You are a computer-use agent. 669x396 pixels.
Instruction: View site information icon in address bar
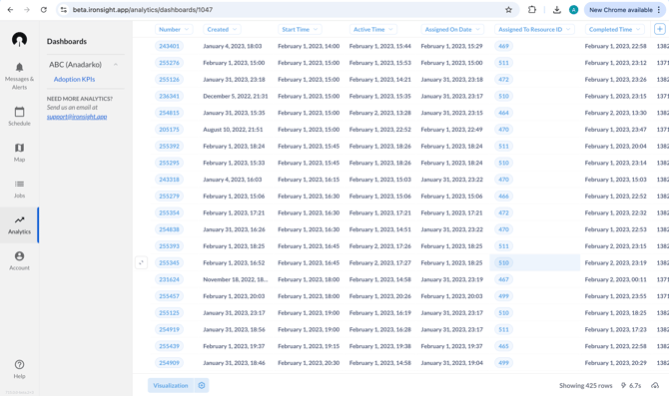[x=64, y=10]
